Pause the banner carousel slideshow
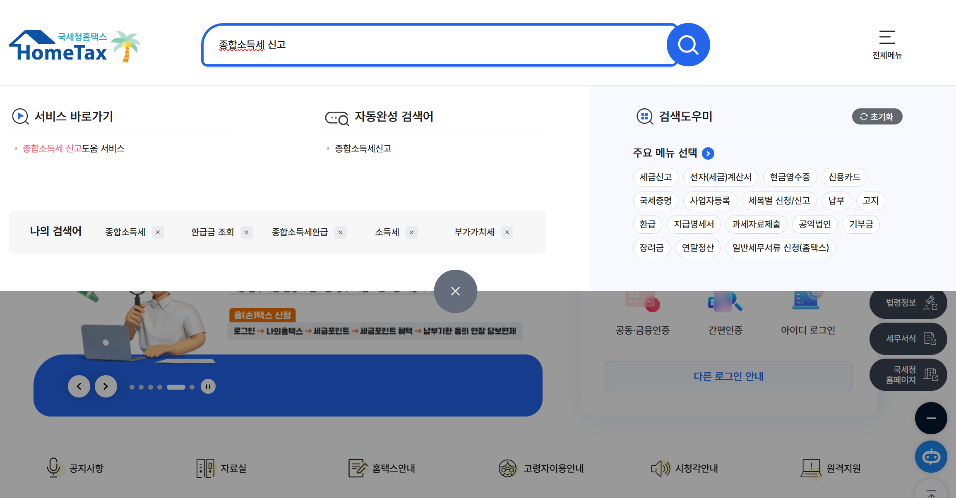This screenshot has width=956, height=498. pos(208,386)
